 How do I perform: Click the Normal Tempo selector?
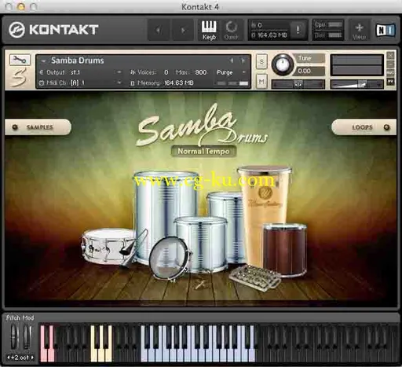(203, 151)
